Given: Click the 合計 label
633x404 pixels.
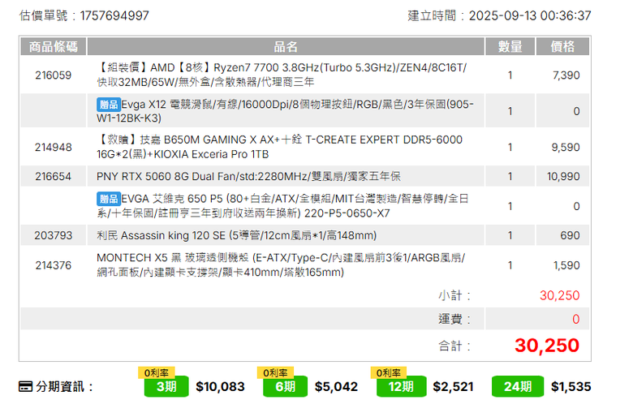Looking at the screenshot, I should [454, 346].
